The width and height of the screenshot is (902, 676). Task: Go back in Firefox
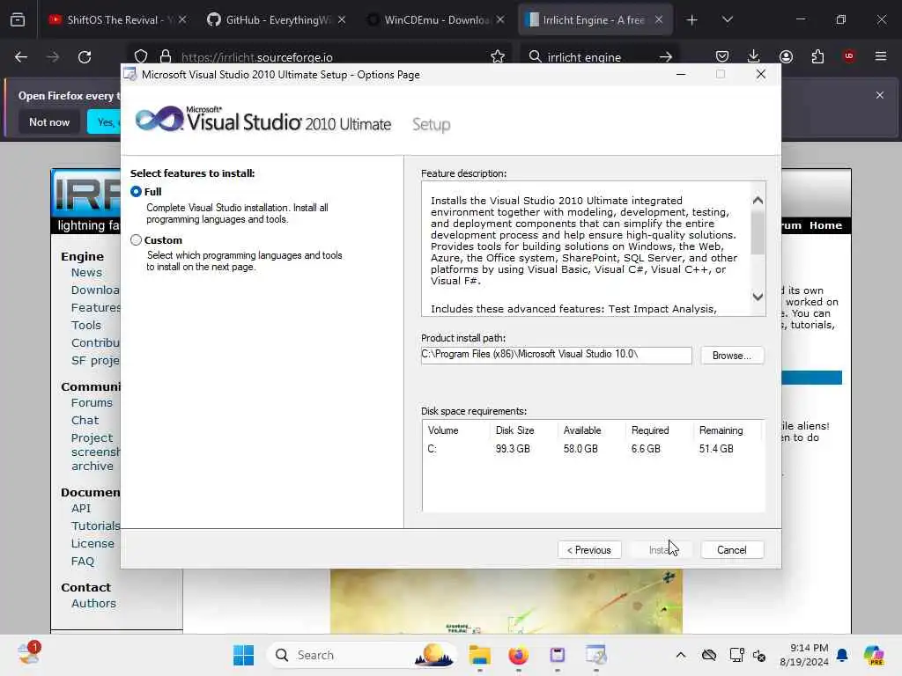pyautogui.click(x=21, y=56)
